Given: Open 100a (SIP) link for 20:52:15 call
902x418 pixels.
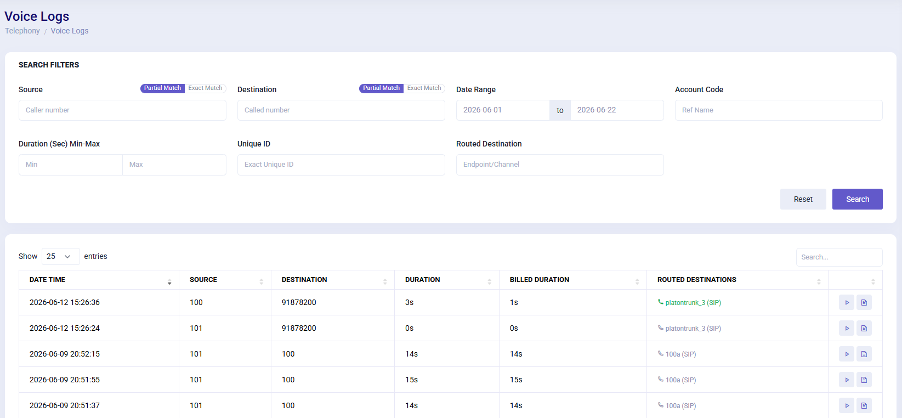Looking at the screenshot, I should click(x=677, y=354).
